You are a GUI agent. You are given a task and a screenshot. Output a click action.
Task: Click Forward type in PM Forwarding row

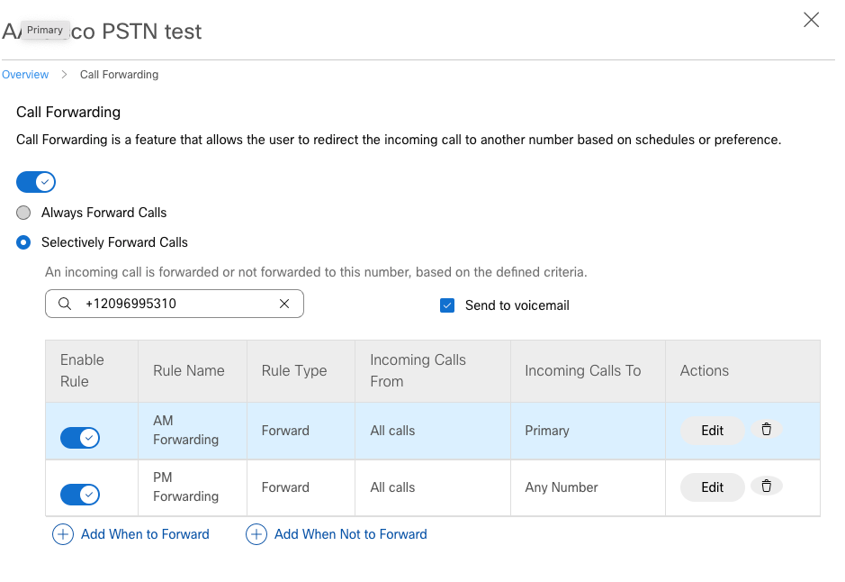coord(285,487)
